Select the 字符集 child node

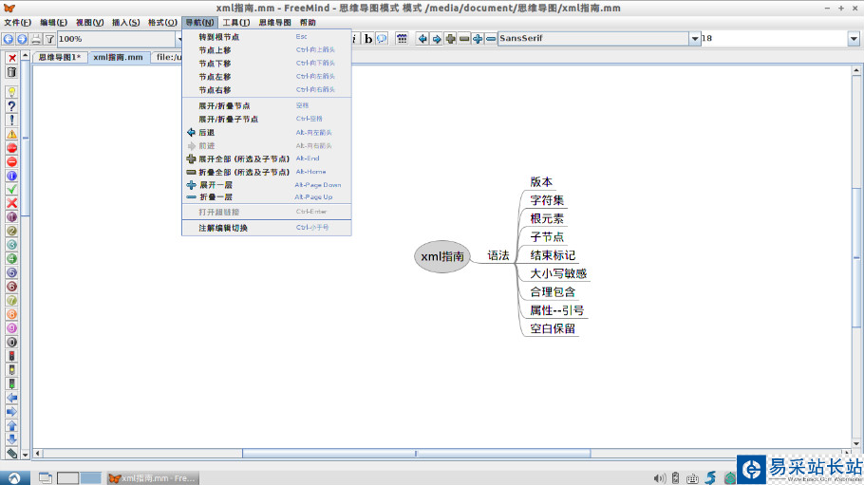coord(547,200)
